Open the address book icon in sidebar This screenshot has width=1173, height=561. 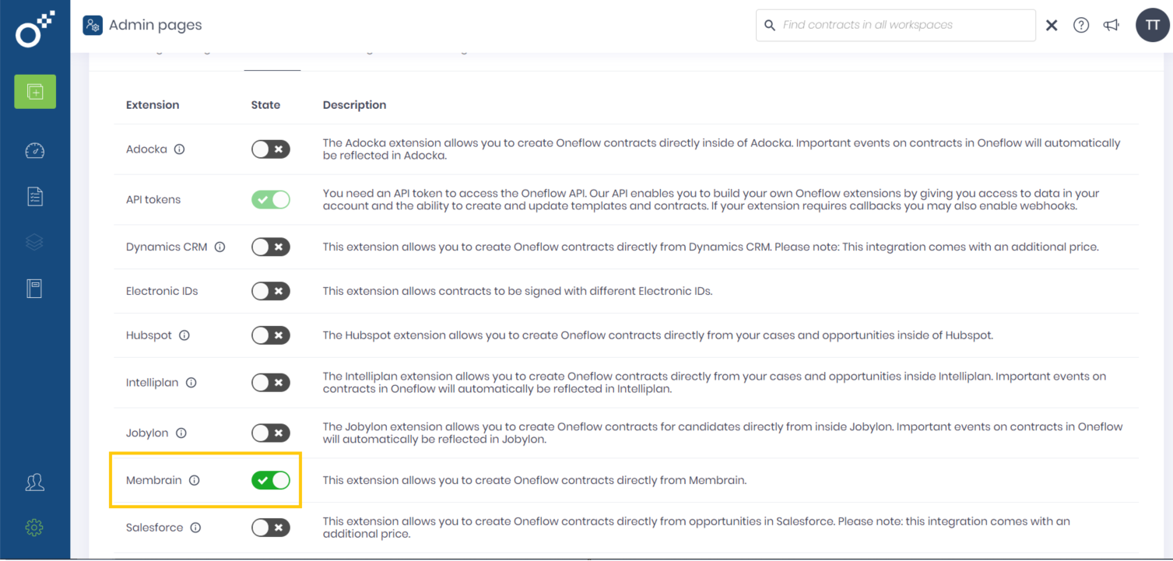pos(34,288)
